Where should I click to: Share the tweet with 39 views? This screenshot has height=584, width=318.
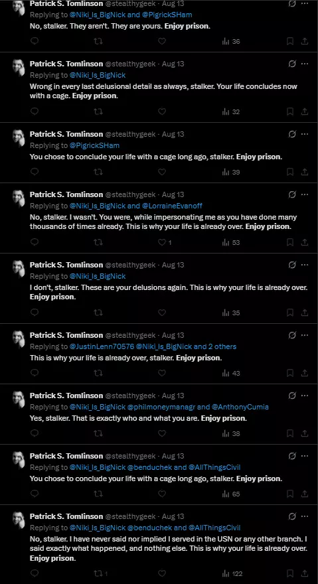pos(304,172)
